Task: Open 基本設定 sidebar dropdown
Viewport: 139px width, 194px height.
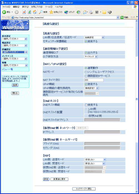Action: coord(15,39)
